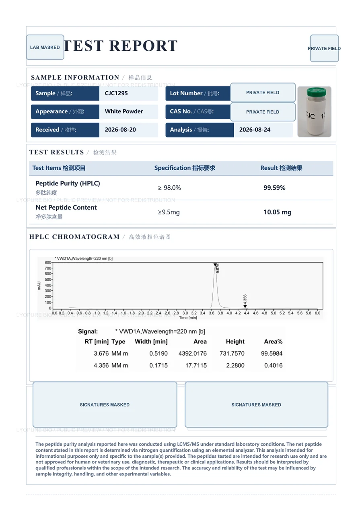Click the right SIGNATURES MASKED box
This screenshot has height=512, width=362.
(256, 405)
